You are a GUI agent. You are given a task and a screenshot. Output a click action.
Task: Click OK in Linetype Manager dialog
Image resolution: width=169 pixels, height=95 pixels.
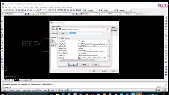94,71
